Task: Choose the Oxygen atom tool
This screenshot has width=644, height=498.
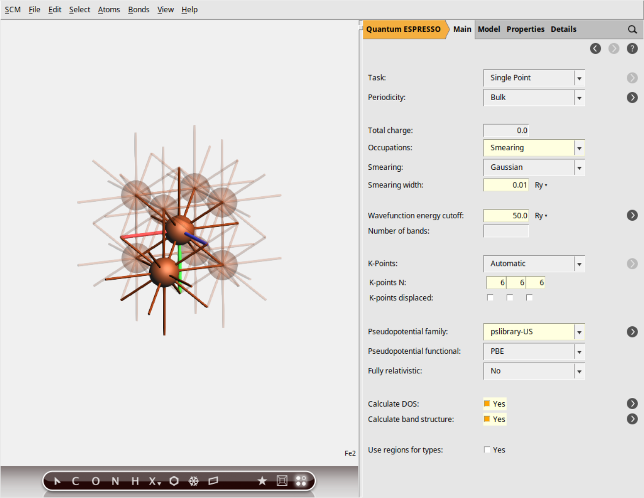Action: [95, 481]
